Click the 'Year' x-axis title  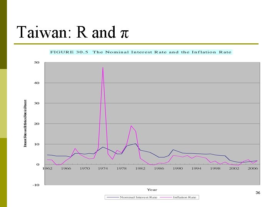[152, 190]
